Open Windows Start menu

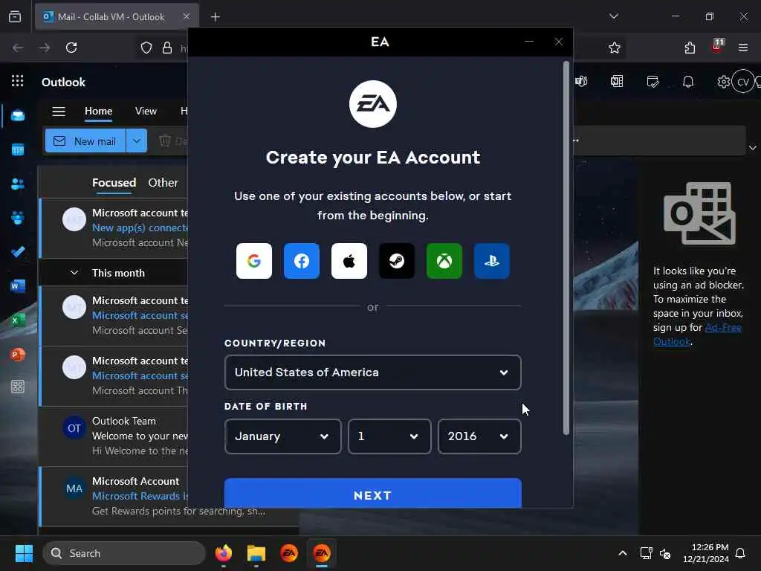[24, 553]
